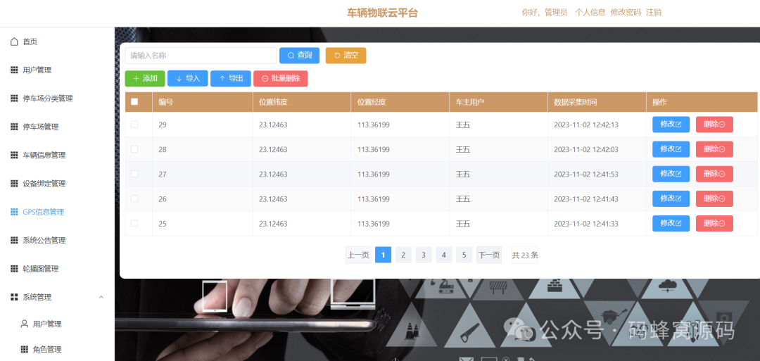Click timestamp 2023-11-02 12:41:33
Viewport: 760px width, 361px height.
coord(586,223)
